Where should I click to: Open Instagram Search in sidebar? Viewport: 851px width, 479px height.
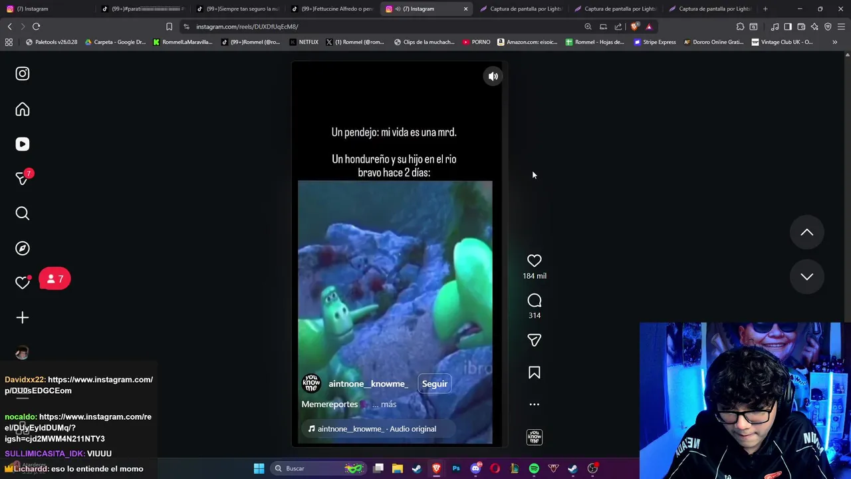coord(23,213)
